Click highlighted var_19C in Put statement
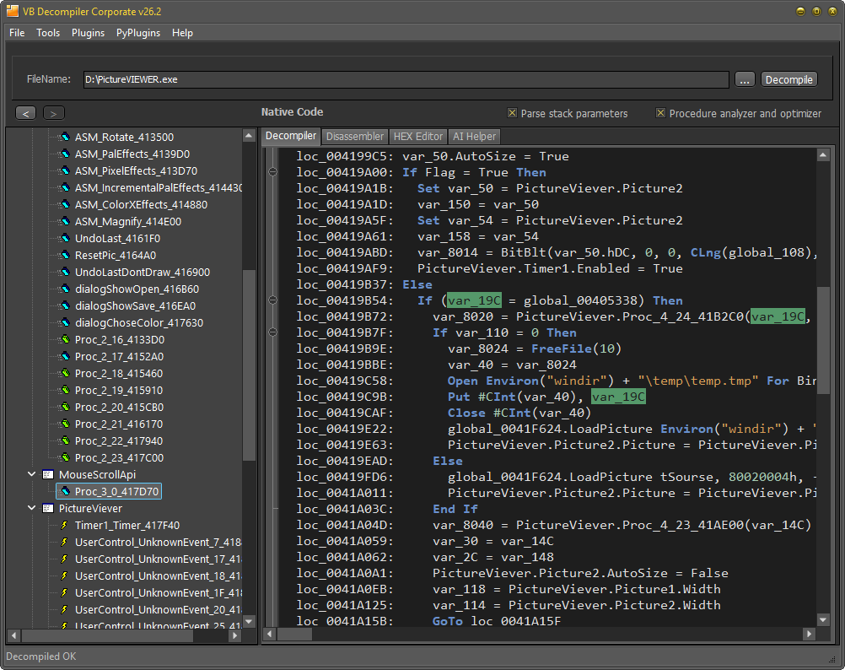 pos(618,397)
